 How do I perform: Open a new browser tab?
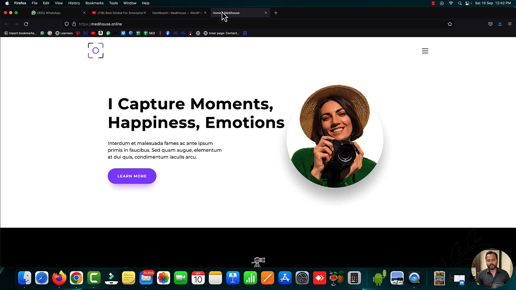click(x=276, y=13)
